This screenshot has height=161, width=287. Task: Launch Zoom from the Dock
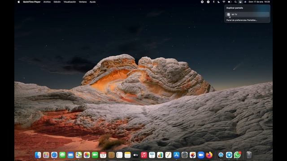coord(201,155)
